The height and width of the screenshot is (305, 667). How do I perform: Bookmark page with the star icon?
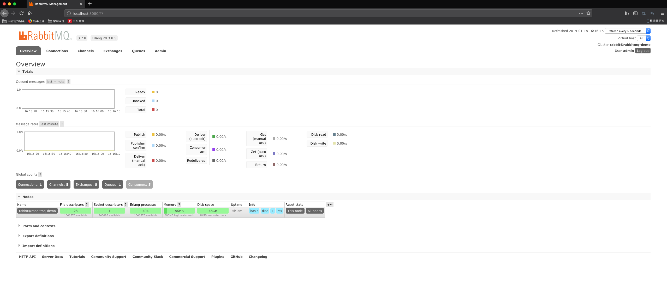(588, 13)
